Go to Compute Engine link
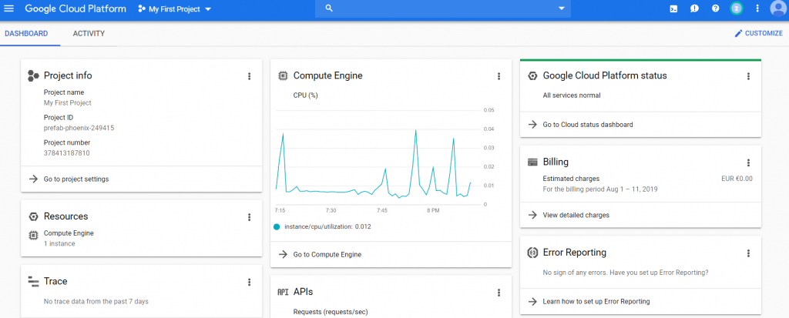This screenshot has width=789, height=318. (327, 255)
